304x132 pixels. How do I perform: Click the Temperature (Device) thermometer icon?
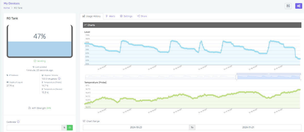tap(42, 89)
